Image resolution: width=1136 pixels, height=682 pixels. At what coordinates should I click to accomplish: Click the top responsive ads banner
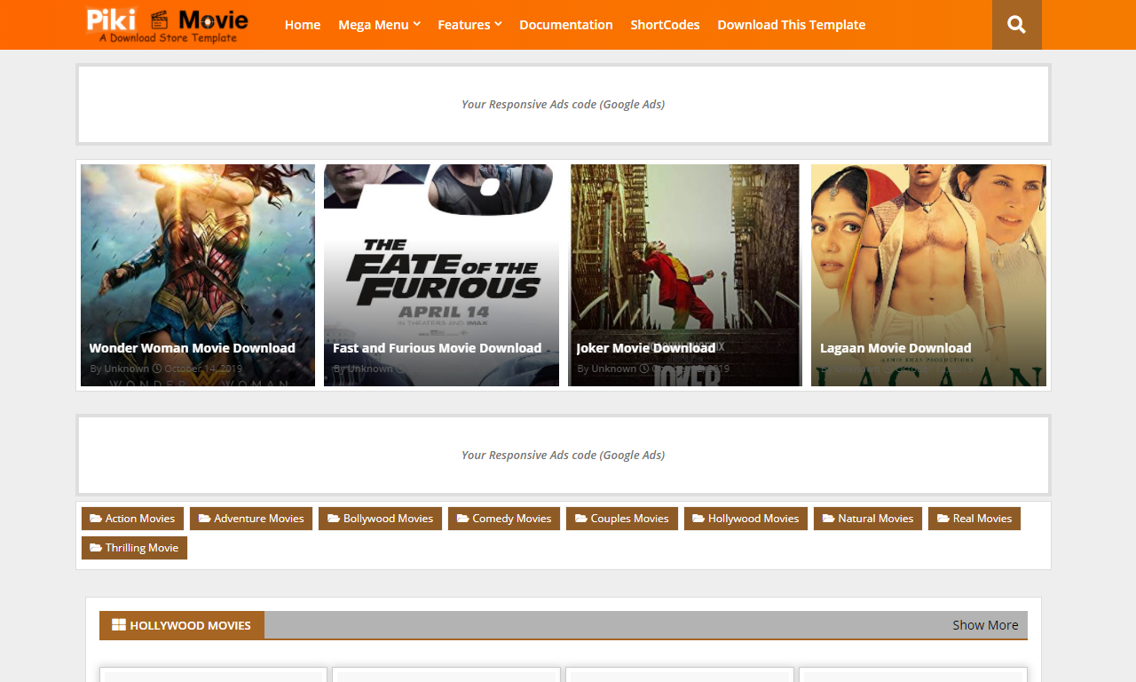(564, 104)
